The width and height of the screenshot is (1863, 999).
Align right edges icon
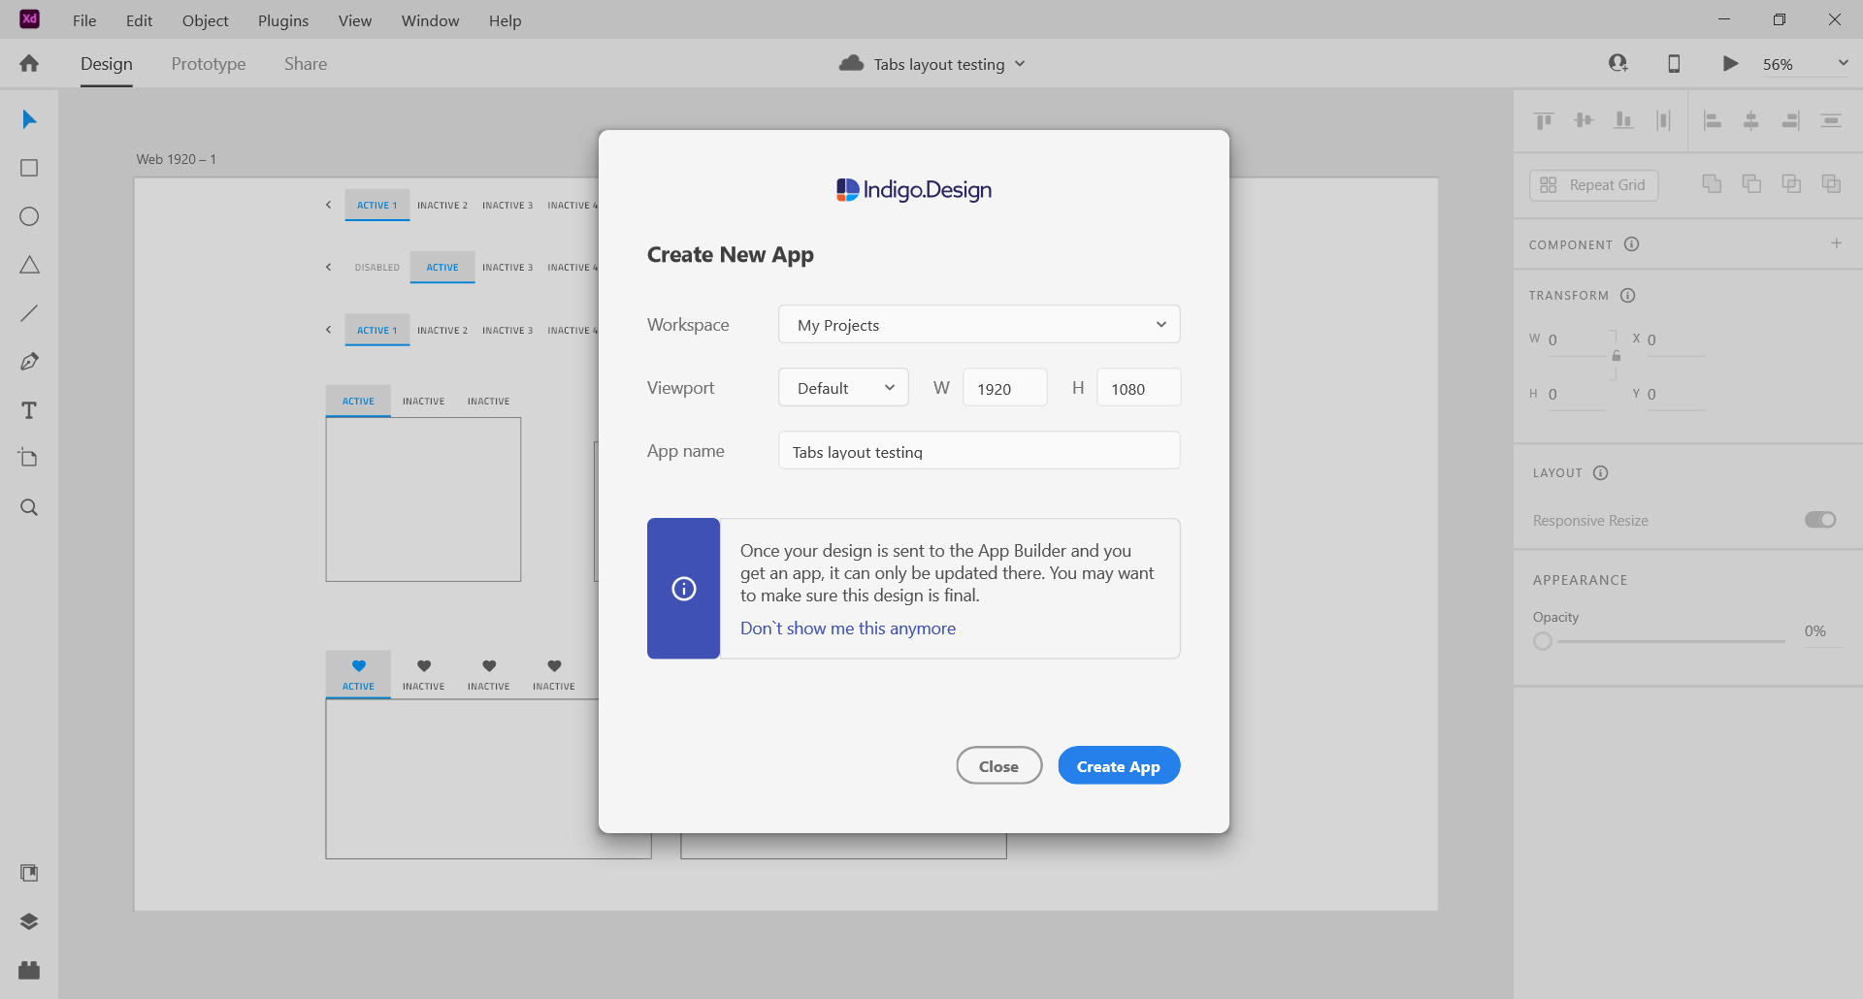click(1791, 120)
